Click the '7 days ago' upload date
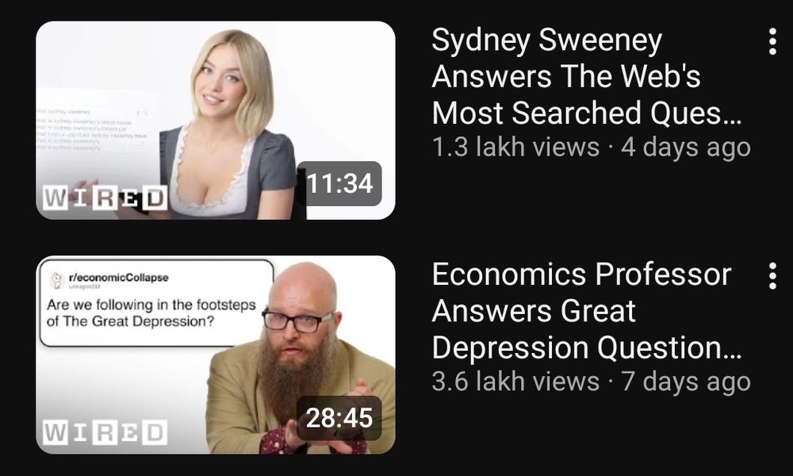The width and height of the screenshot is (793, 476). (x=686, y=382)
